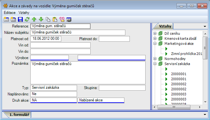Select Normohodiny label in tree

175,59
